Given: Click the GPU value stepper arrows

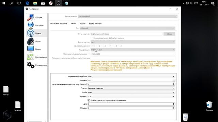Looking at the screenshot, I should coord(174,104).
